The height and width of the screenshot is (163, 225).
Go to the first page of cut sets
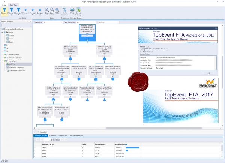(37, 139)
